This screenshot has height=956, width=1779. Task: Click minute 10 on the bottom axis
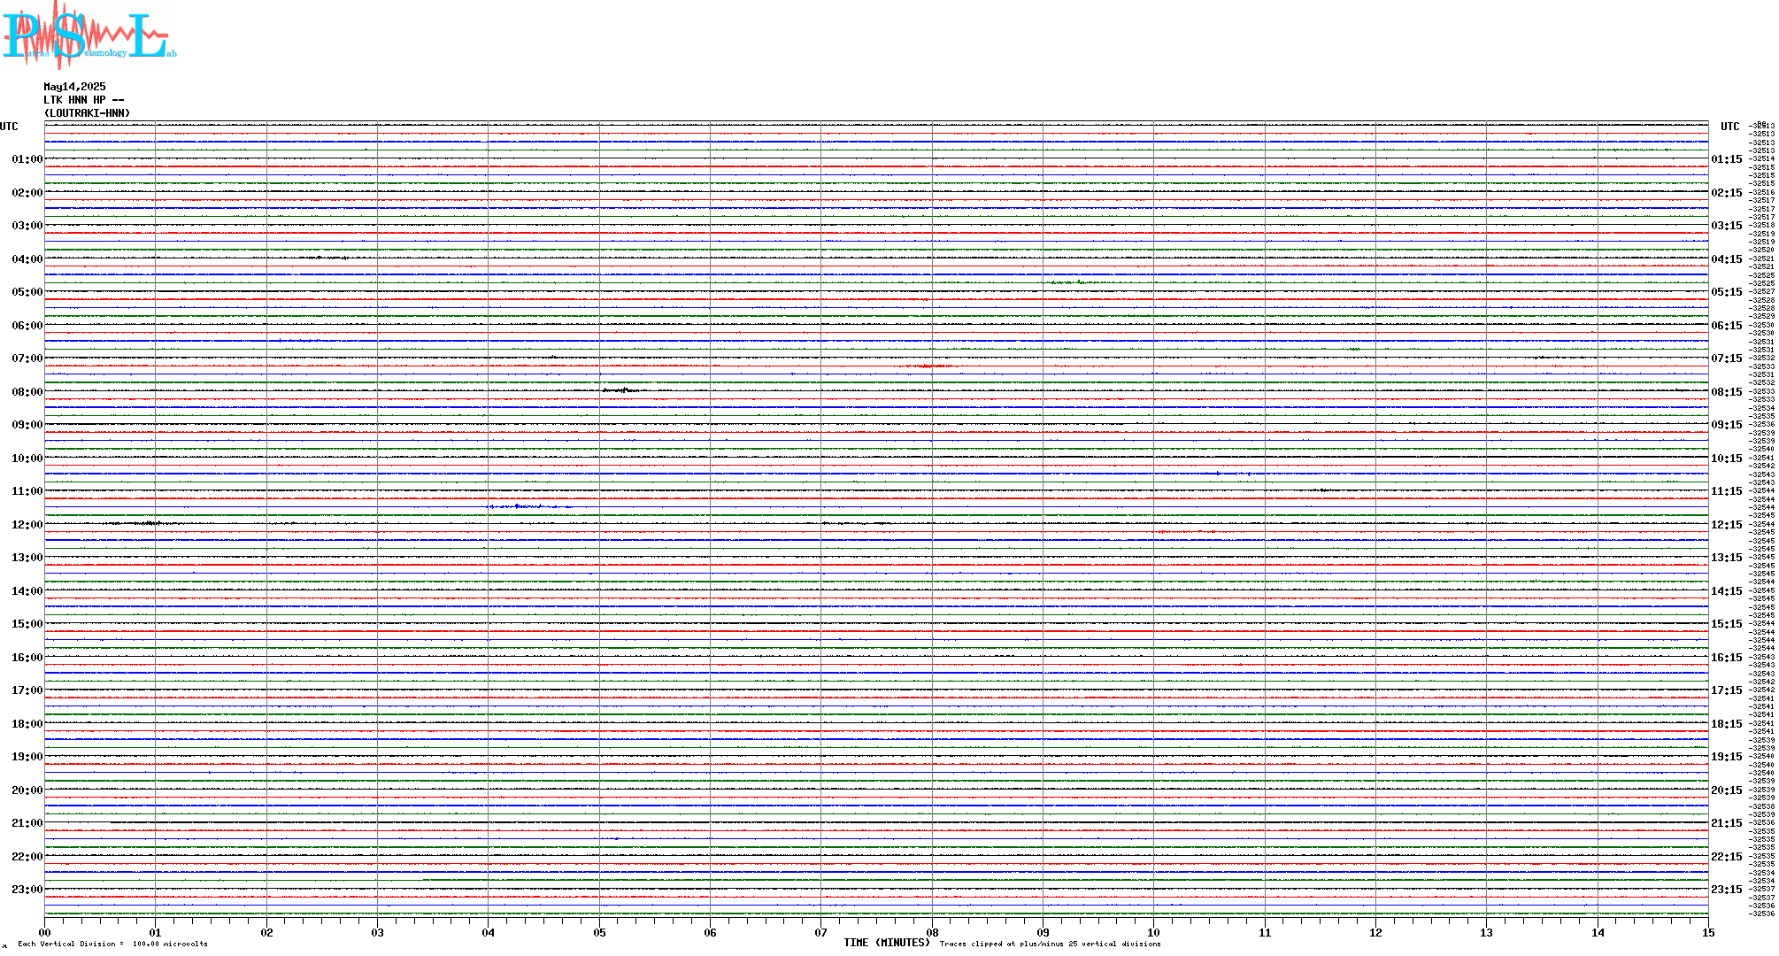point(1153,932)
